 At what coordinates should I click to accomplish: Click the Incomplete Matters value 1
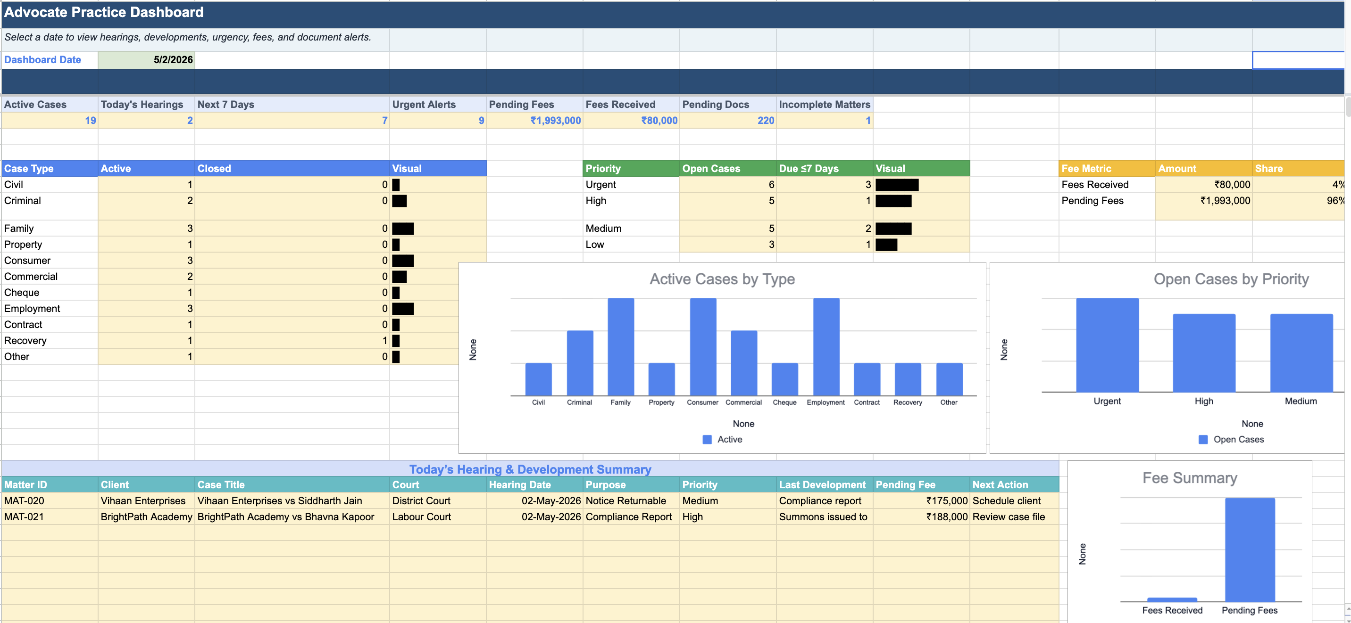[x=825, y=121]
